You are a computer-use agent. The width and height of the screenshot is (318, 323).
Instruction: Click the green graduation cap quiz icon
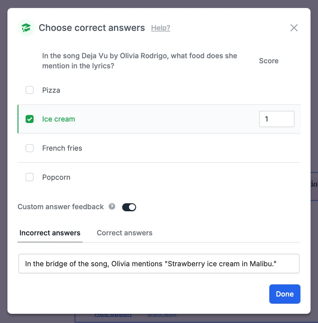tap(26, 28)
